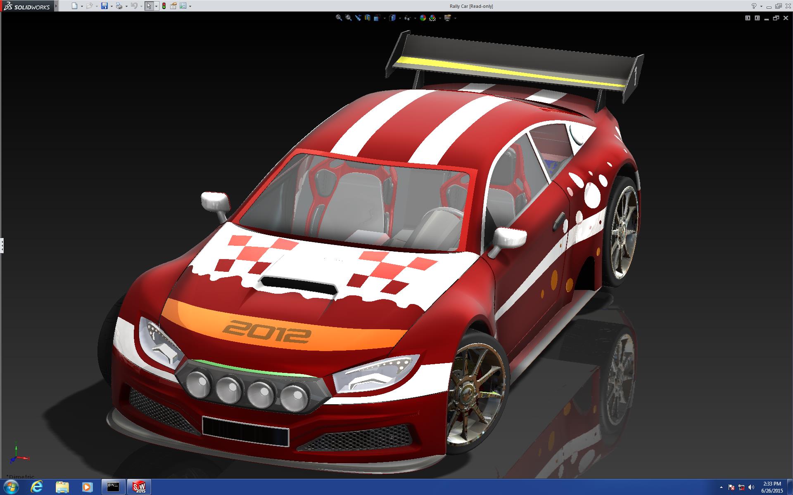
Task: Expand the SolidWorks menu flyout arrow
Action: 56,6
